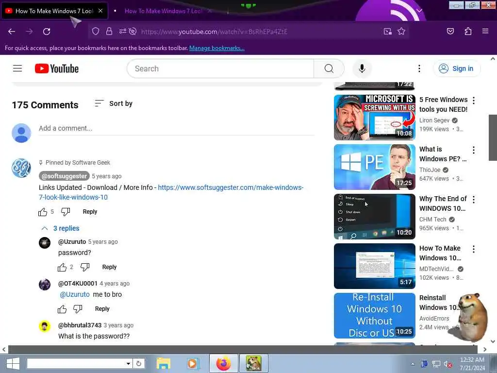
Task: Like the @OT4KU0001 reply
Action: click(x=62, y=309)
